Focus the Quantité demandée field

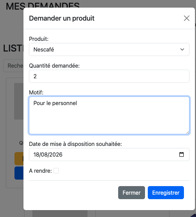pos(109,76)
